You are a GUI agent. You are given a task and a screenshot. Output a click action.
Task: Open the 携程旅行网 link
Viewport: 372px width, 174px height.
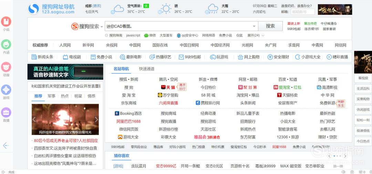point(208,103)
